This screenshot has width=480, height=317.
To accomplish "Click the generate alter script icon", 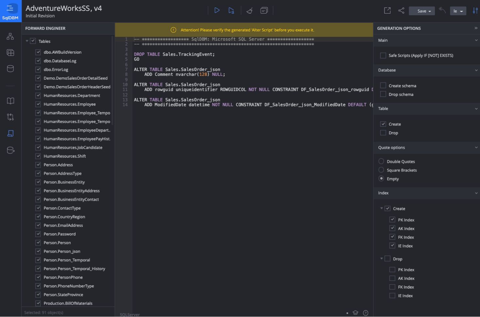I will click(231, 10).
